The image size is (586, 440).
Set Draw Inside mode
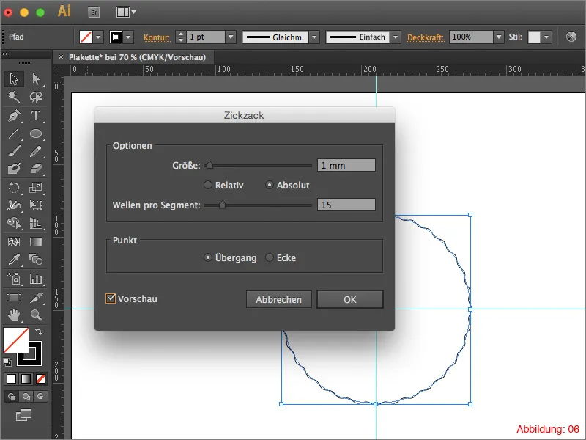click(40, 397)
